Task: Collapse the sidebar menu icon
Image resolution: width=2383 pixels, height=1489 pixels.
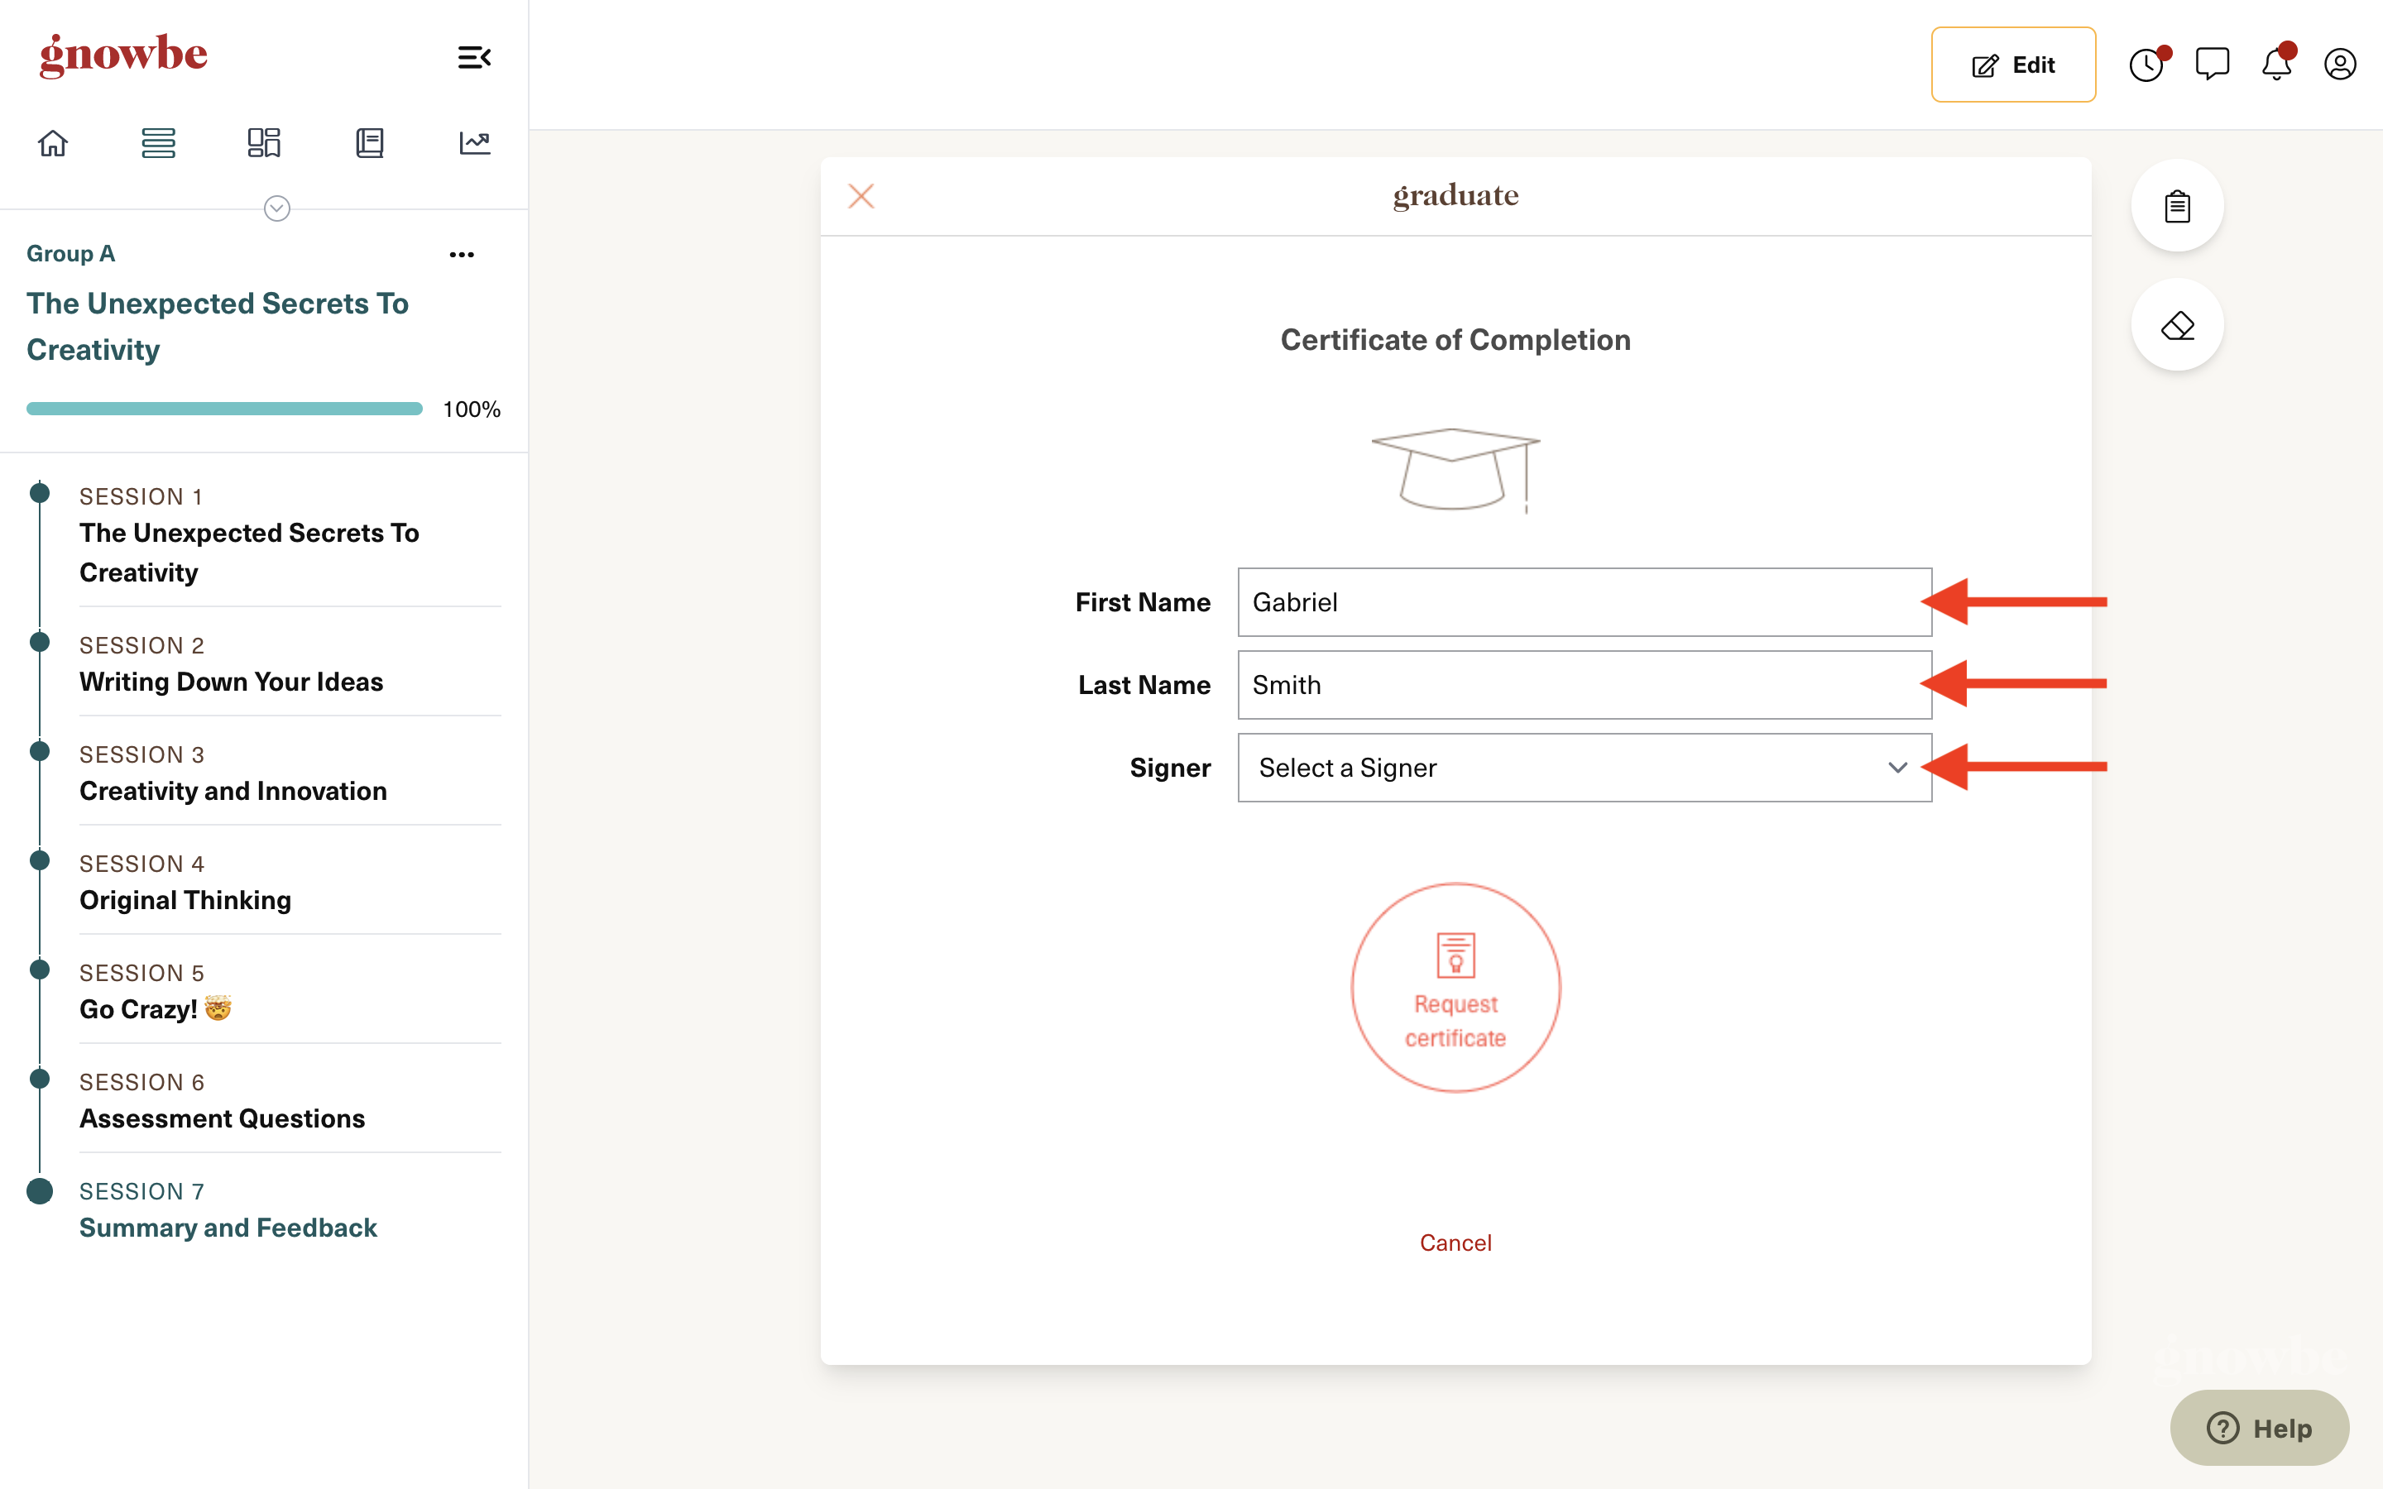Action: pyautogui.click(x=473, y=57)
